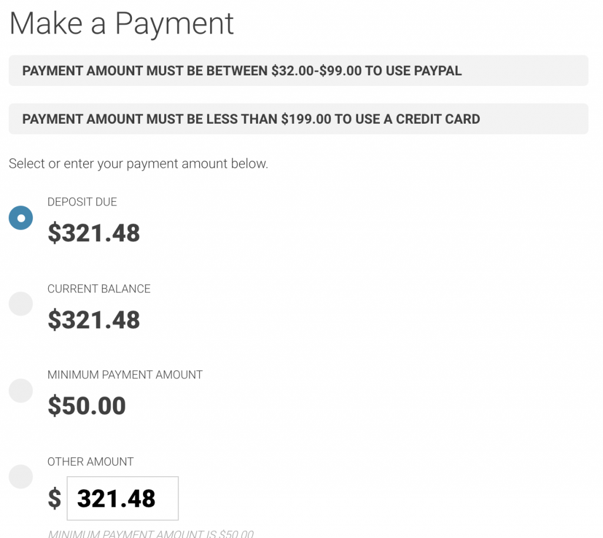Click the italic minimum payment hint text
This screenshot has height=538, width=603.
tap(150, 534)
